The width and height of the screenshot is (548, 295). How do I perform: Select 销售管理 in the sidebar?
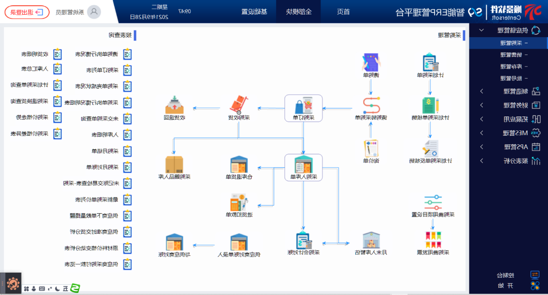pos(511,55)
